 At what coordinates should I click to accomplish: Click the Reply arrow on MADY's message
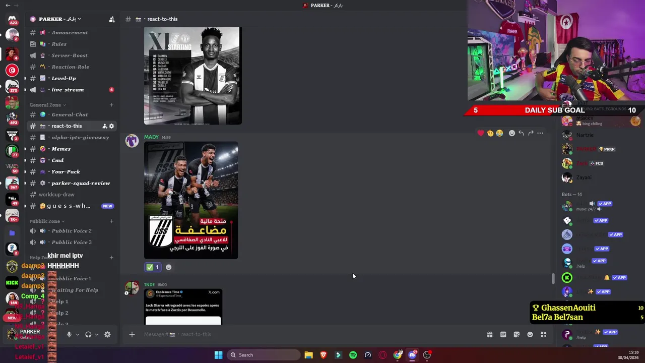point(521,133)
